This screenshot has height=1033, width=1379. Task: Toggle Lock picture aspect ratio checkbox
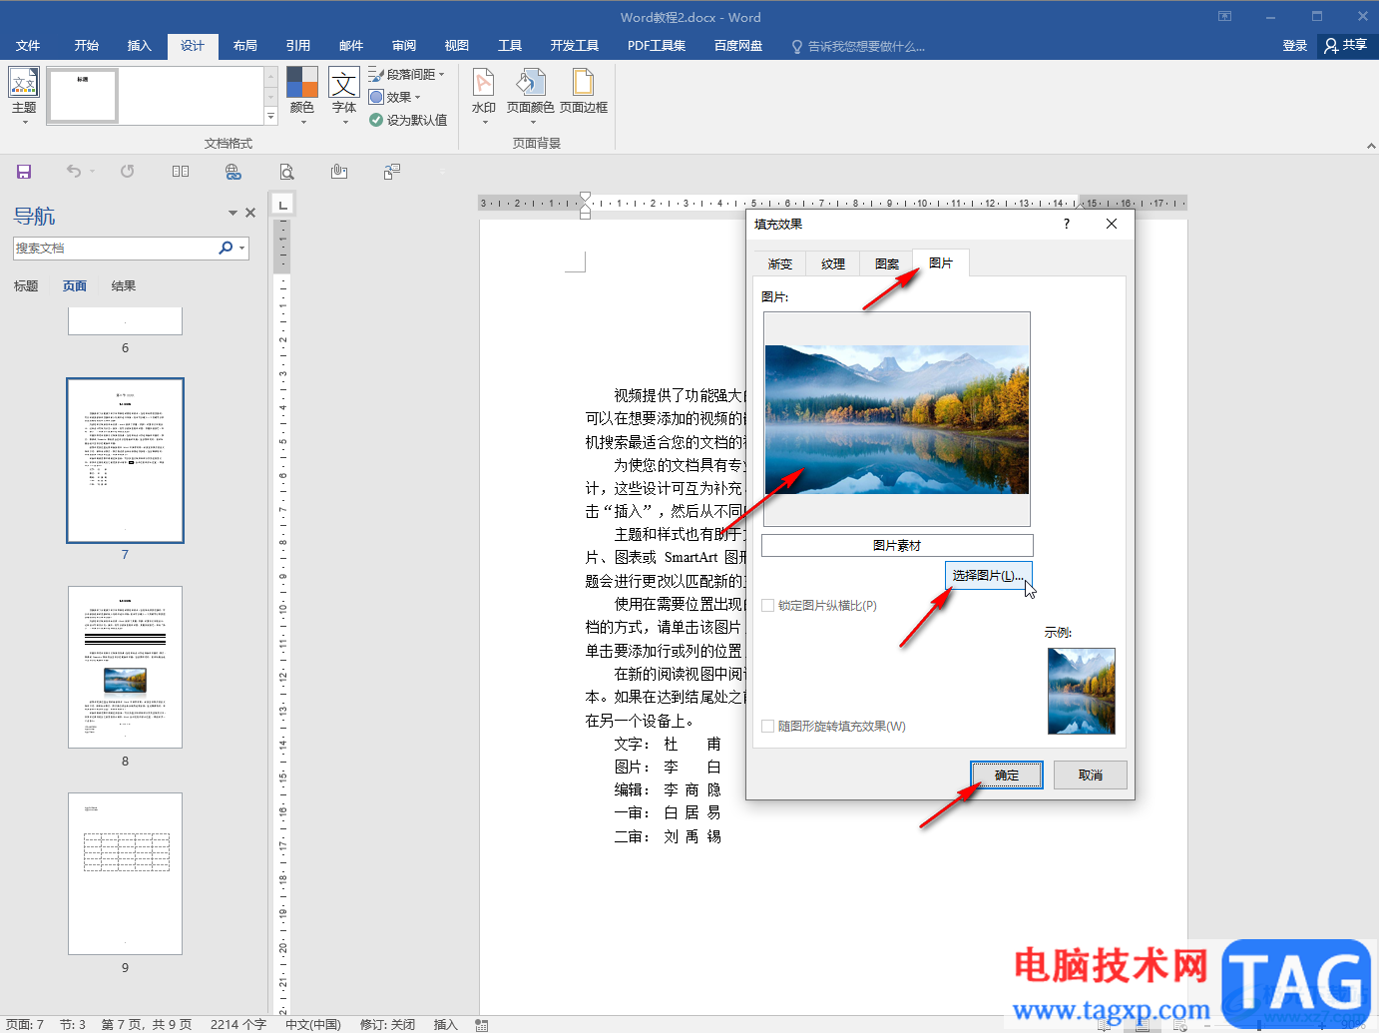[767, 606]
